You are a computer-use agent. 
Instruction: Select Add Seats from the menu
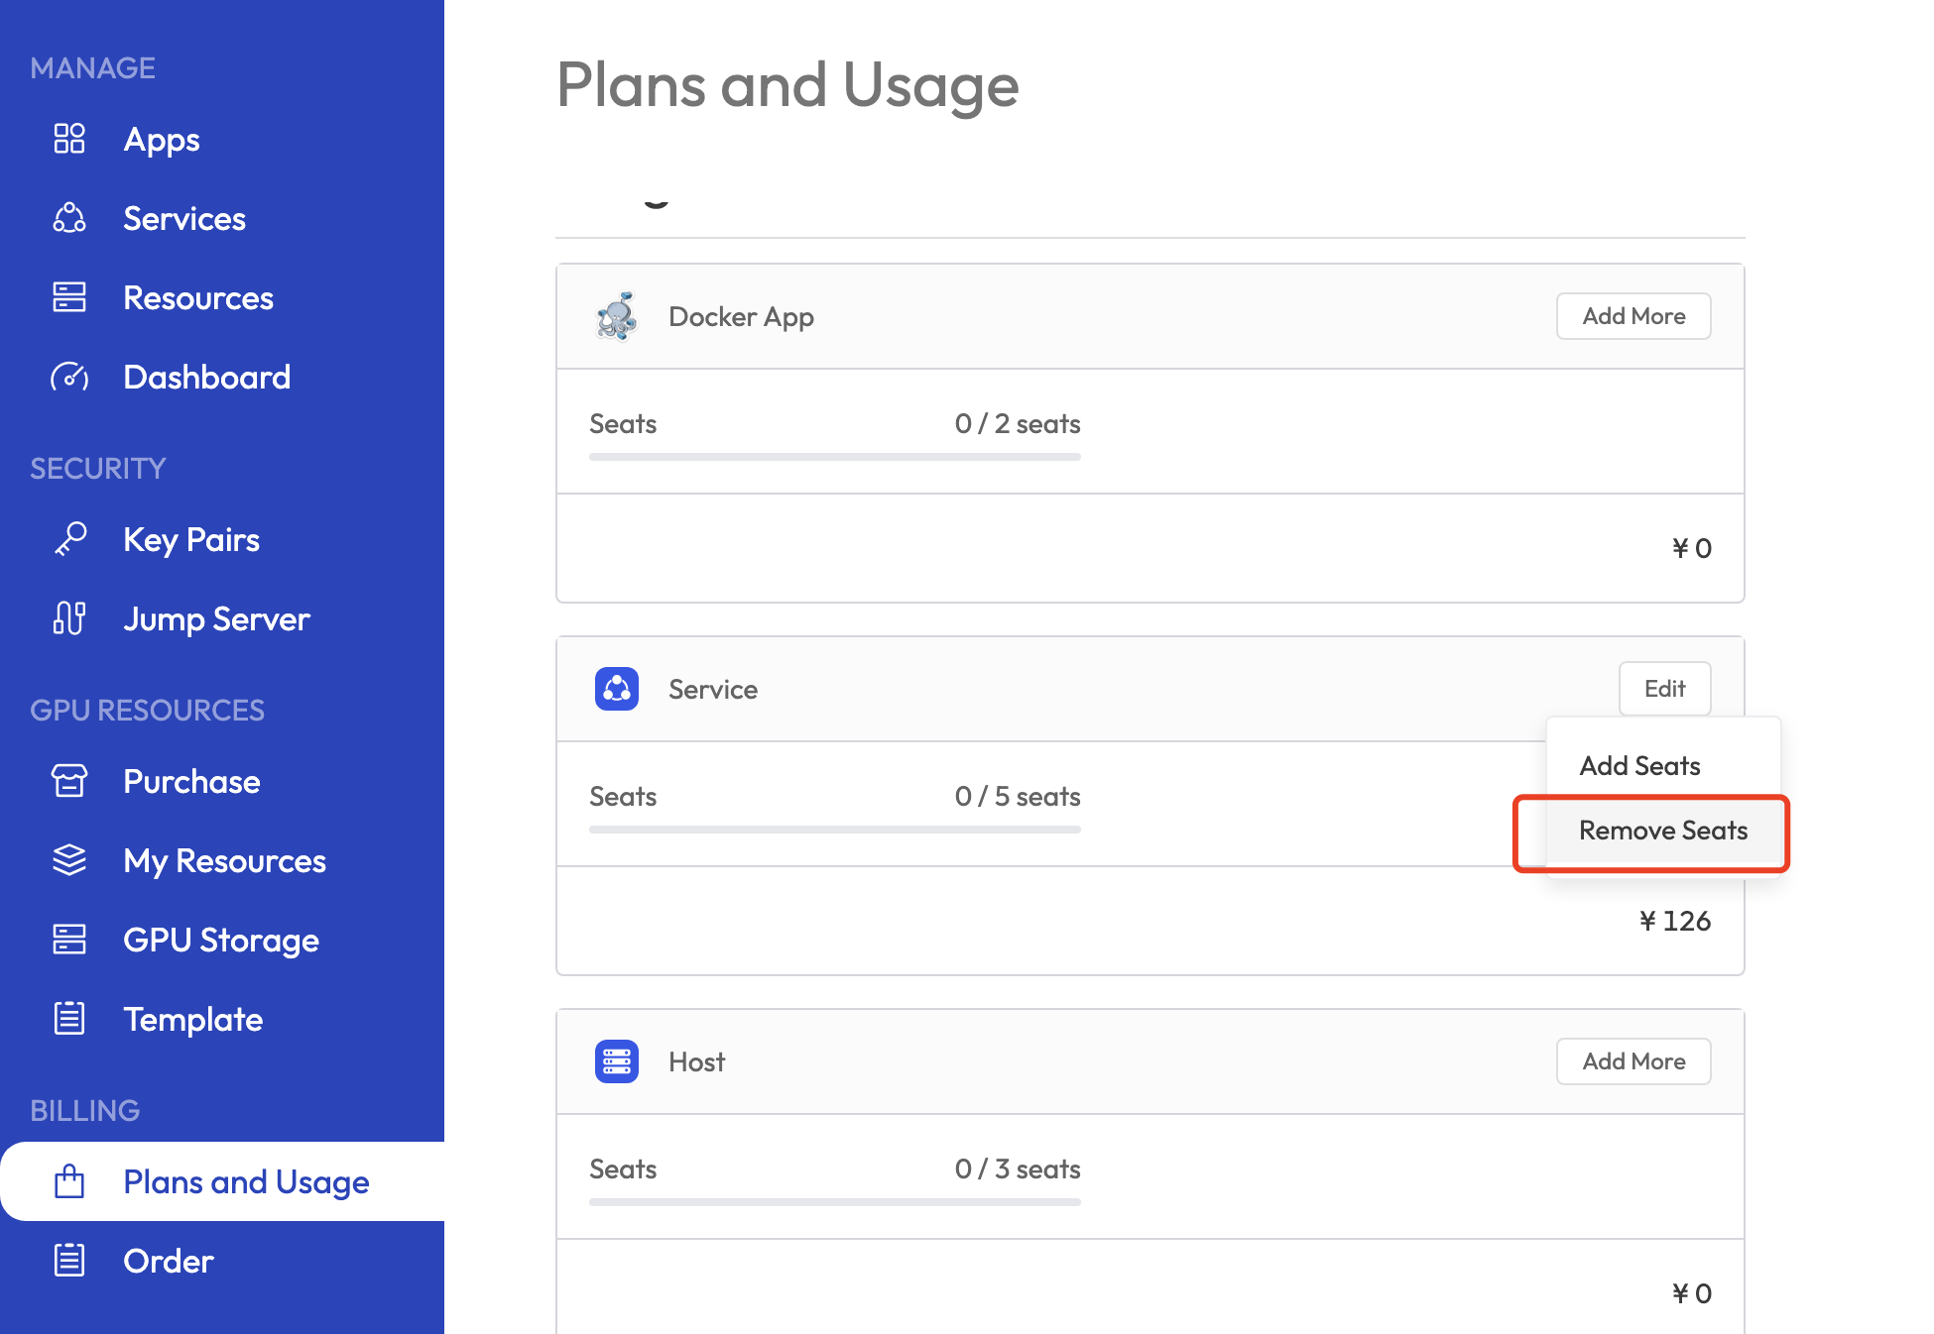coord(1639,766)
